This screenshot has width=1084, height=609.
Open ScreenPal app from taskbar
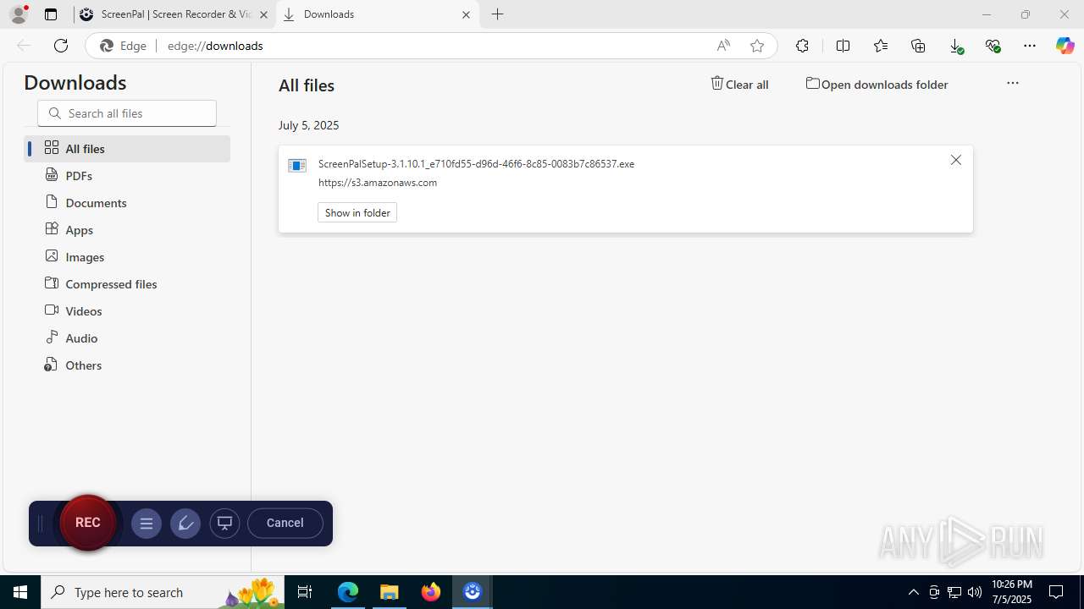tap(473, 592)
